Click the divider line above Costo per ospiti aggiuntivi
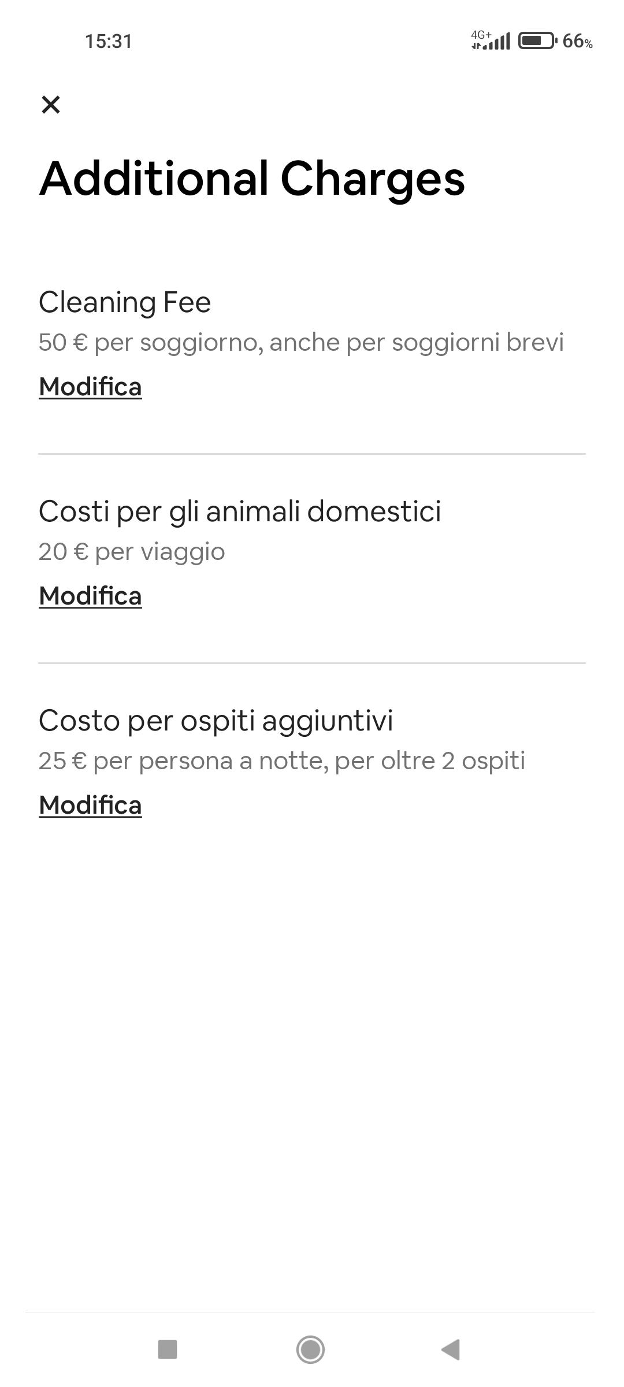 [x=312, y=663]
